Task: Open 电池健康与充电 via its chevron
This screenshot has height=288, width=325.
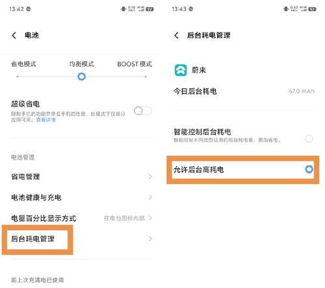Action: (x=150, y=197)
